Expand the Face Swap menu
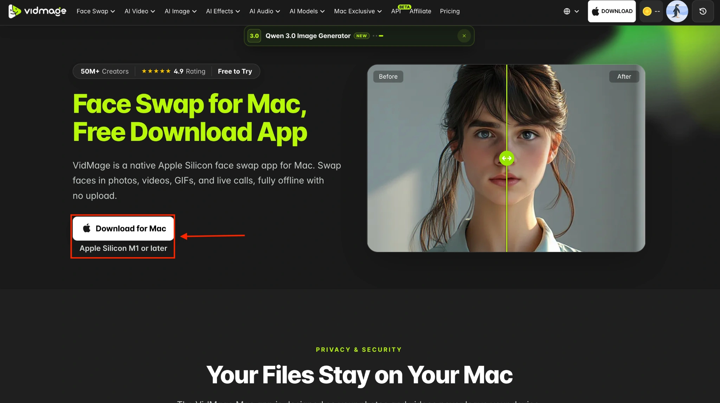This screenshot has height=403, width=720. coord(96,11)
